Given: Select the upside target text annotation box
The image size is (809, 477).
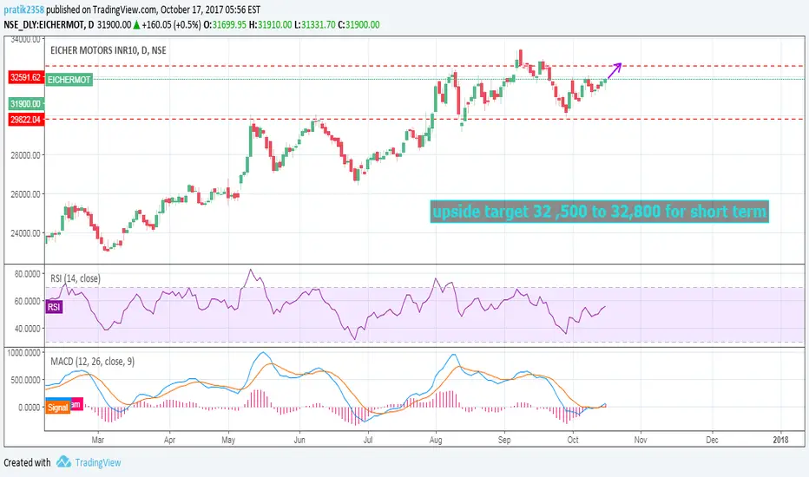Looking at the screenshot, I should (600, 212).
